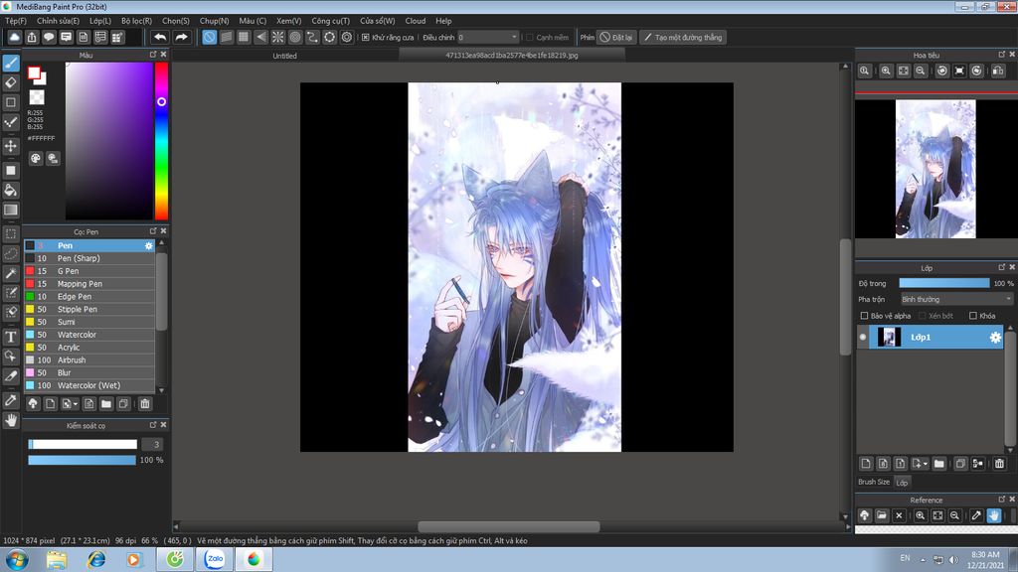
Task: Open Pha trộn blending mode dropdown
Action: (x=956, y=299)
